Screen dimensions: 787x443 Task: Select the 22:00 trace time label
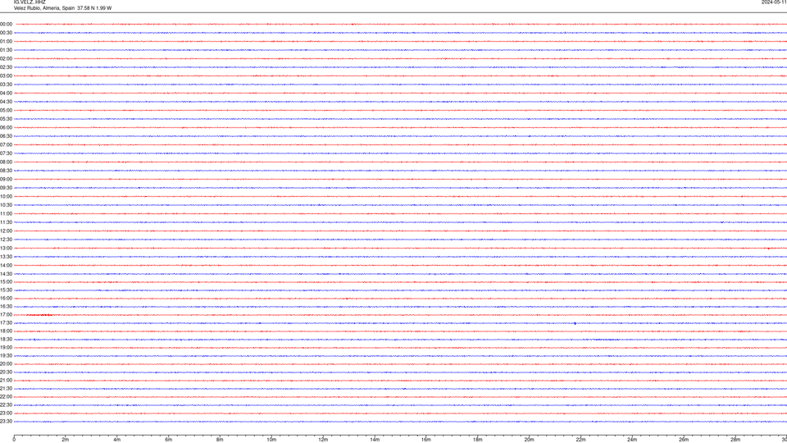point(6,397)
